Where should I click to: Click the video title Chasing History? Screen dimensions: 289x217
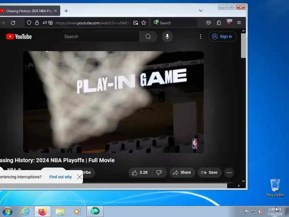tap(57, 160)
